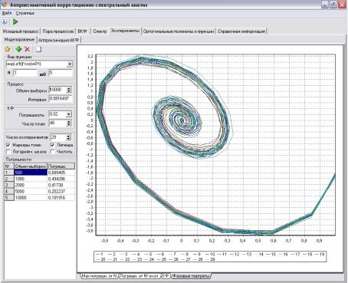Click legend entry 24 below the chart
348x283 pixels.
[x=149, y=259]
